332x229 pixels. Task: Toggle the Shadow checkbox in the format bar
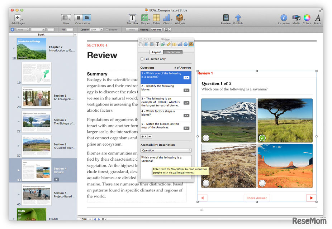(x=108, y=29)
